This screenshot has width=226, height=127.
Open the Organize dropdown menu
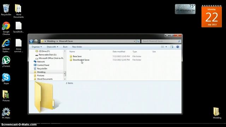(37, 47)
